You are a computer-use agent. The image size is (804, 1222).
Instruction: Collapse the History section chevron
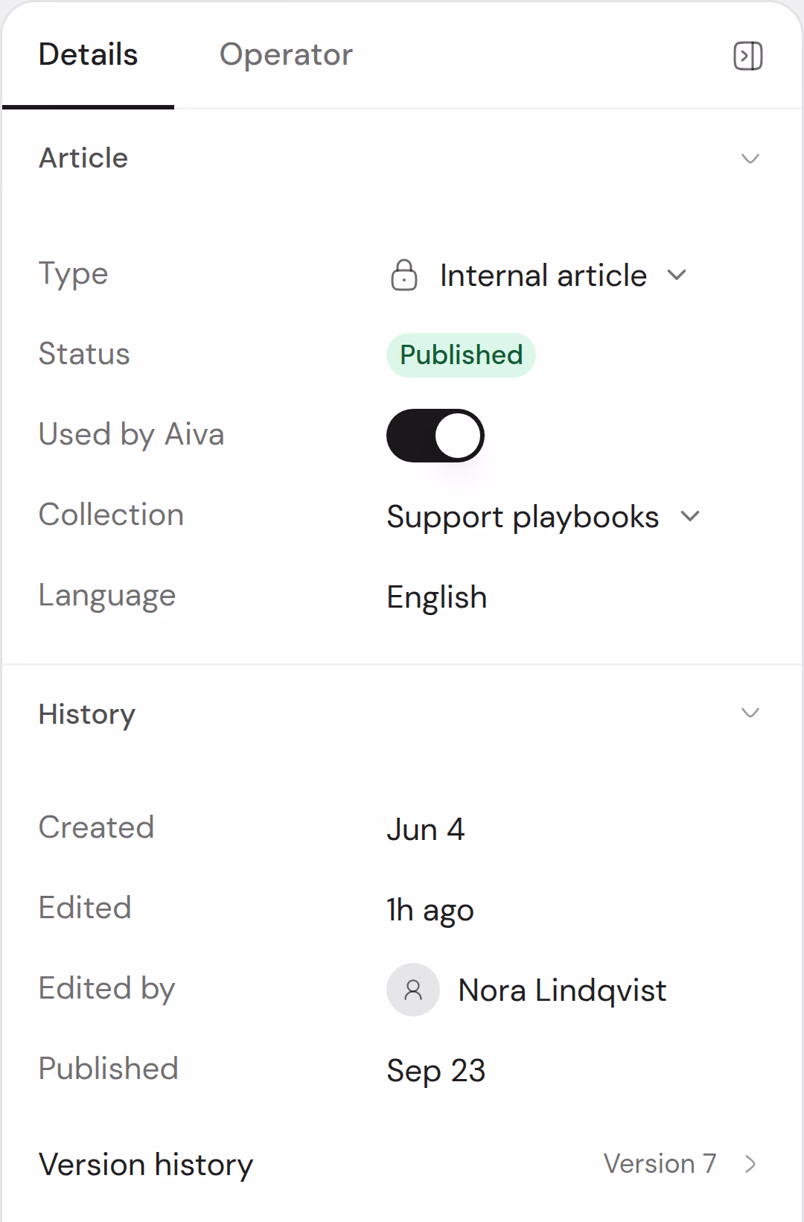(750, 713)
